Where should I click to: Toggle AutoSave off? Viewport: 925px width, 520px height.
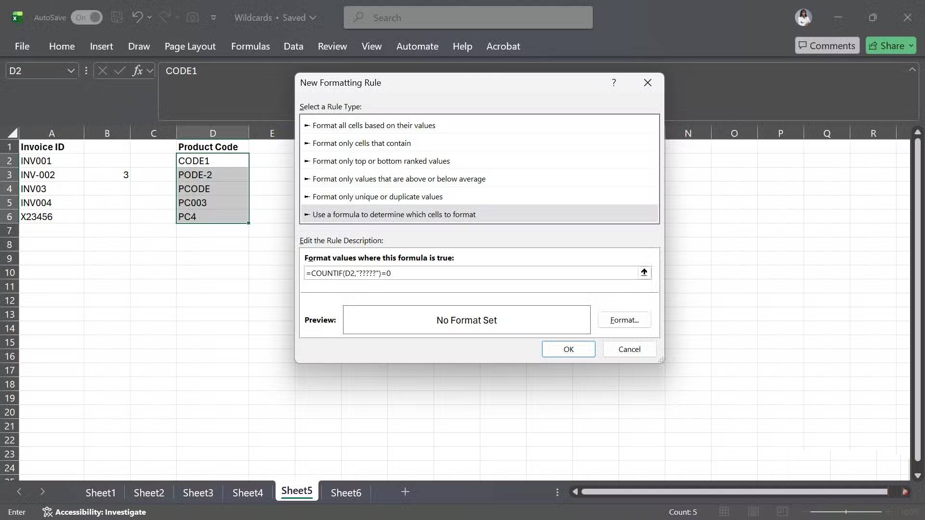86,17
